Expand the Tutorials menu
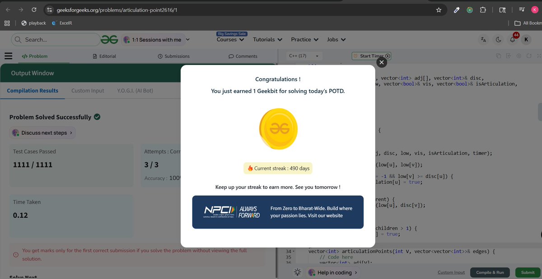 267,40
